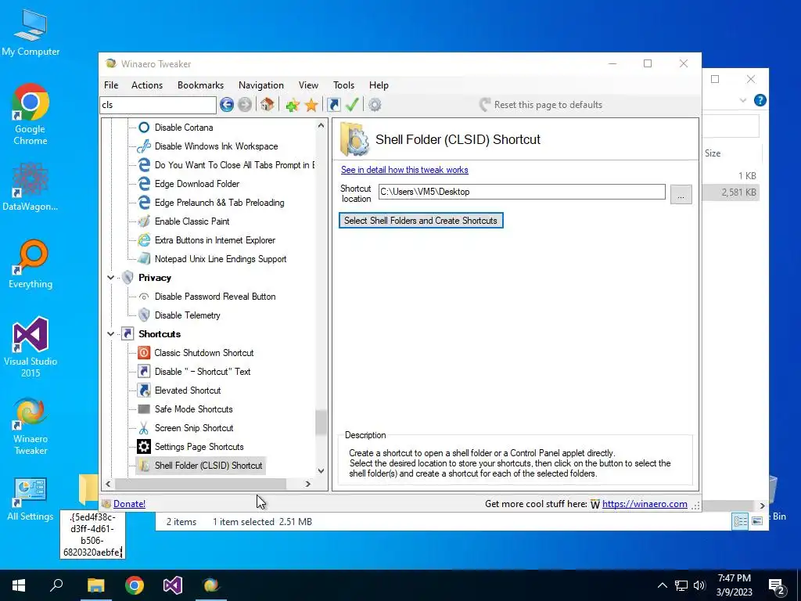Open the View menu
801x601 pixels.
308,85
